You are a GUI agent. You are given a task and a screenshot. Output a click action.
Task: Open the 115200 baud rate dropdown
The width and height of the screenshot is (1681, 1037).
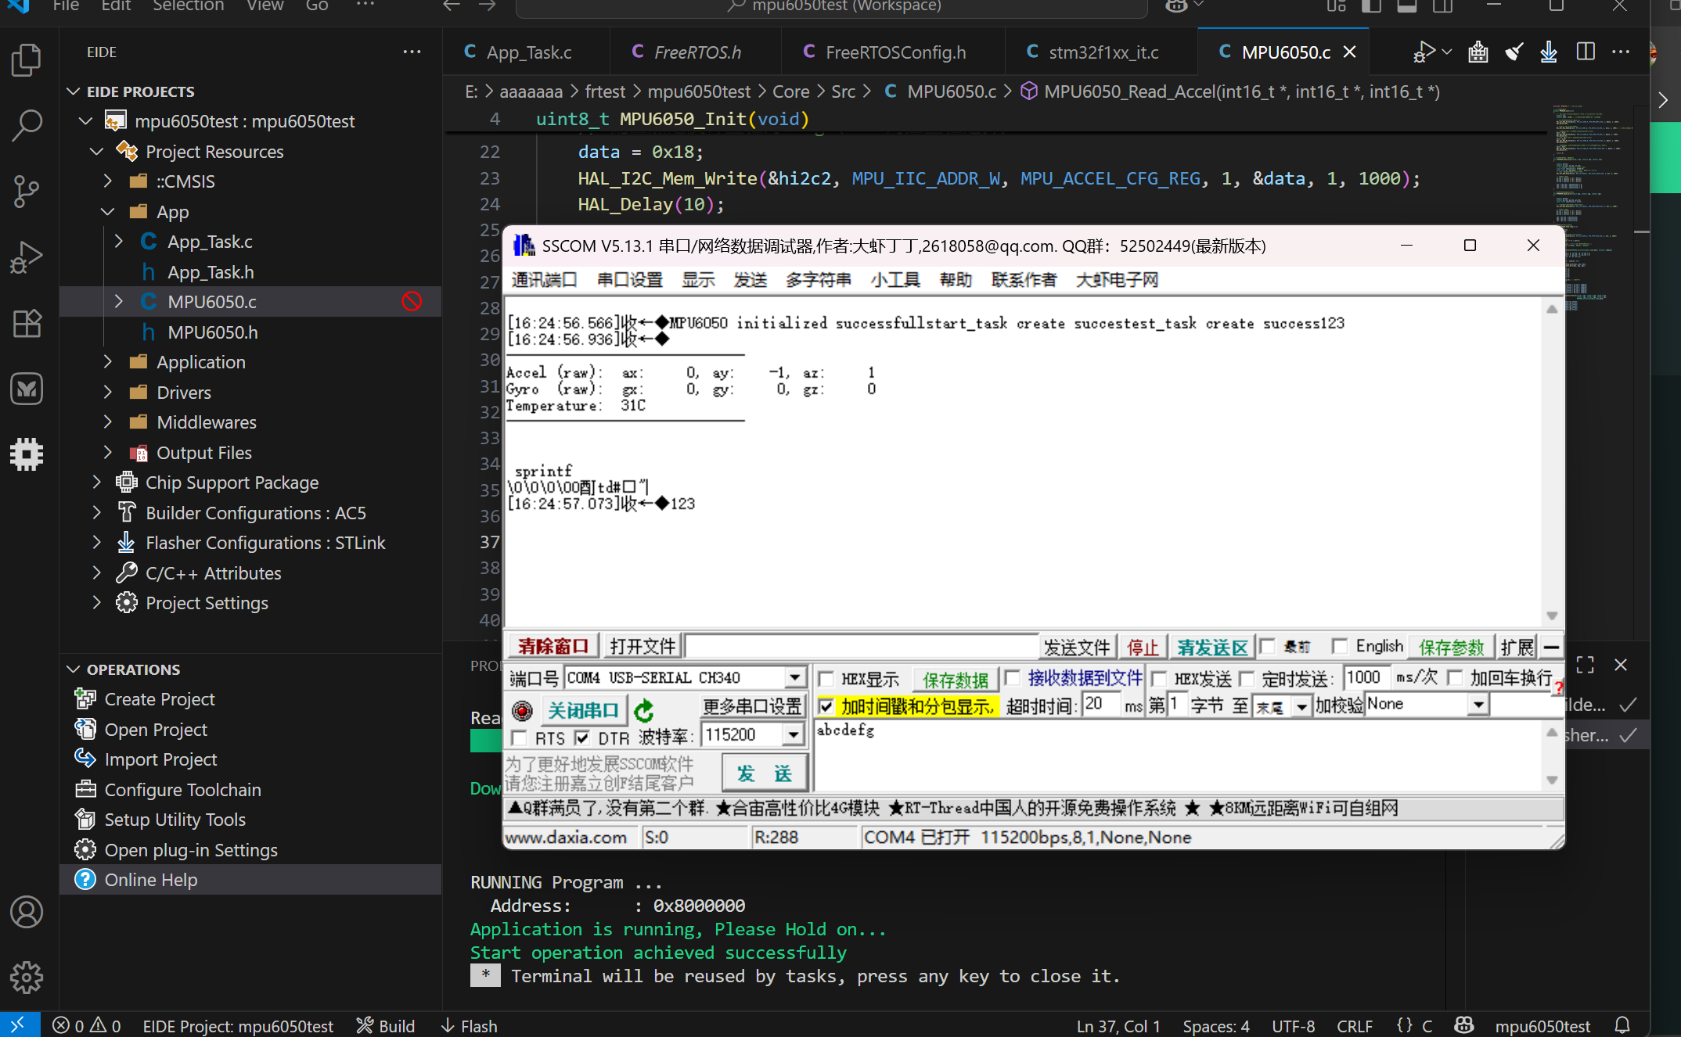click(794, 734)
